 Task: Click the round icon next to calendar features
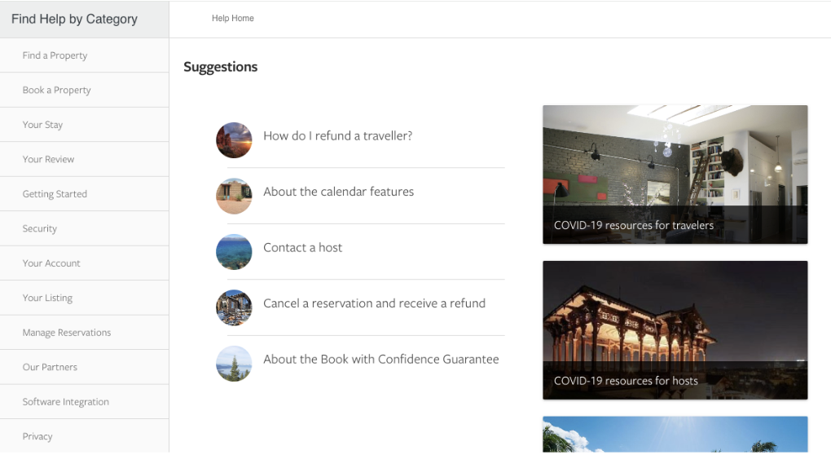tap(234, 196)
